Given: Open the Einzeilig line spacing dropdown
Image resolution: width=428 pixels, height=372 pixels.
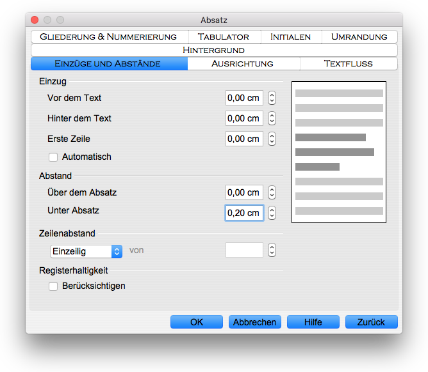Looking at the screenshot, I should (x=86, y=251).
